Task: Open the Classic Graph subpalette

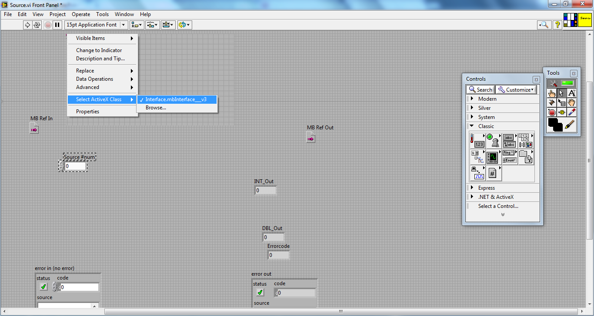Action: coord(494,157)
